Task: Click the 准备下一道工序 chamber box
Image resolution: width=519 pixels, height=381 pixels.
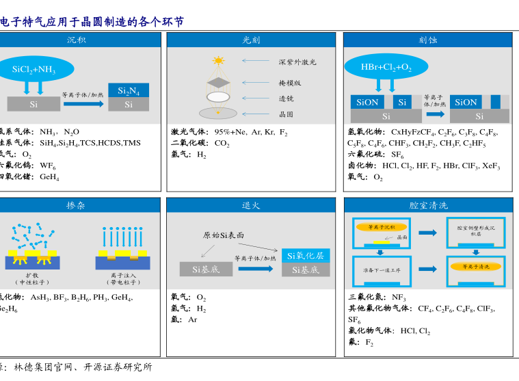Action: pyautogui.click(x=382, y=270)
